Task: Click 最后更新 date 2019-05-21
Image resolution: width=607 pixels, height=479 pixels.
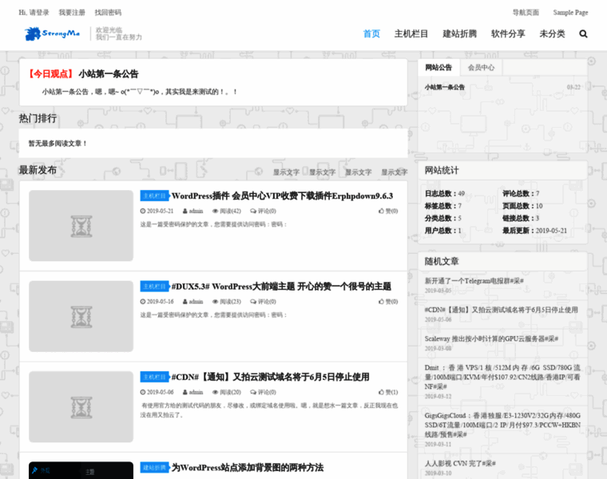Action: pyautogui.click(x=551, y=231)
